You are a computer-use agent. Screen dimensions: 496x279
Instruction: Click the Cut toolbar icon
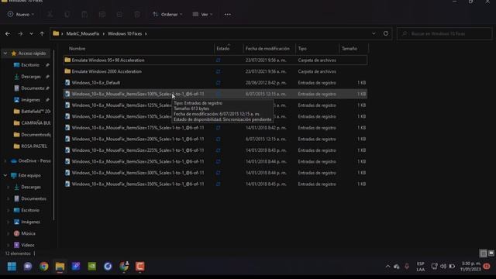point(50,15)
